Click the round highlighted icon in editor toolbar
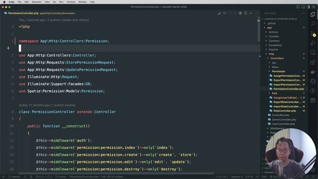The height and width of the screenshot is (179, 318). point(240,13)
